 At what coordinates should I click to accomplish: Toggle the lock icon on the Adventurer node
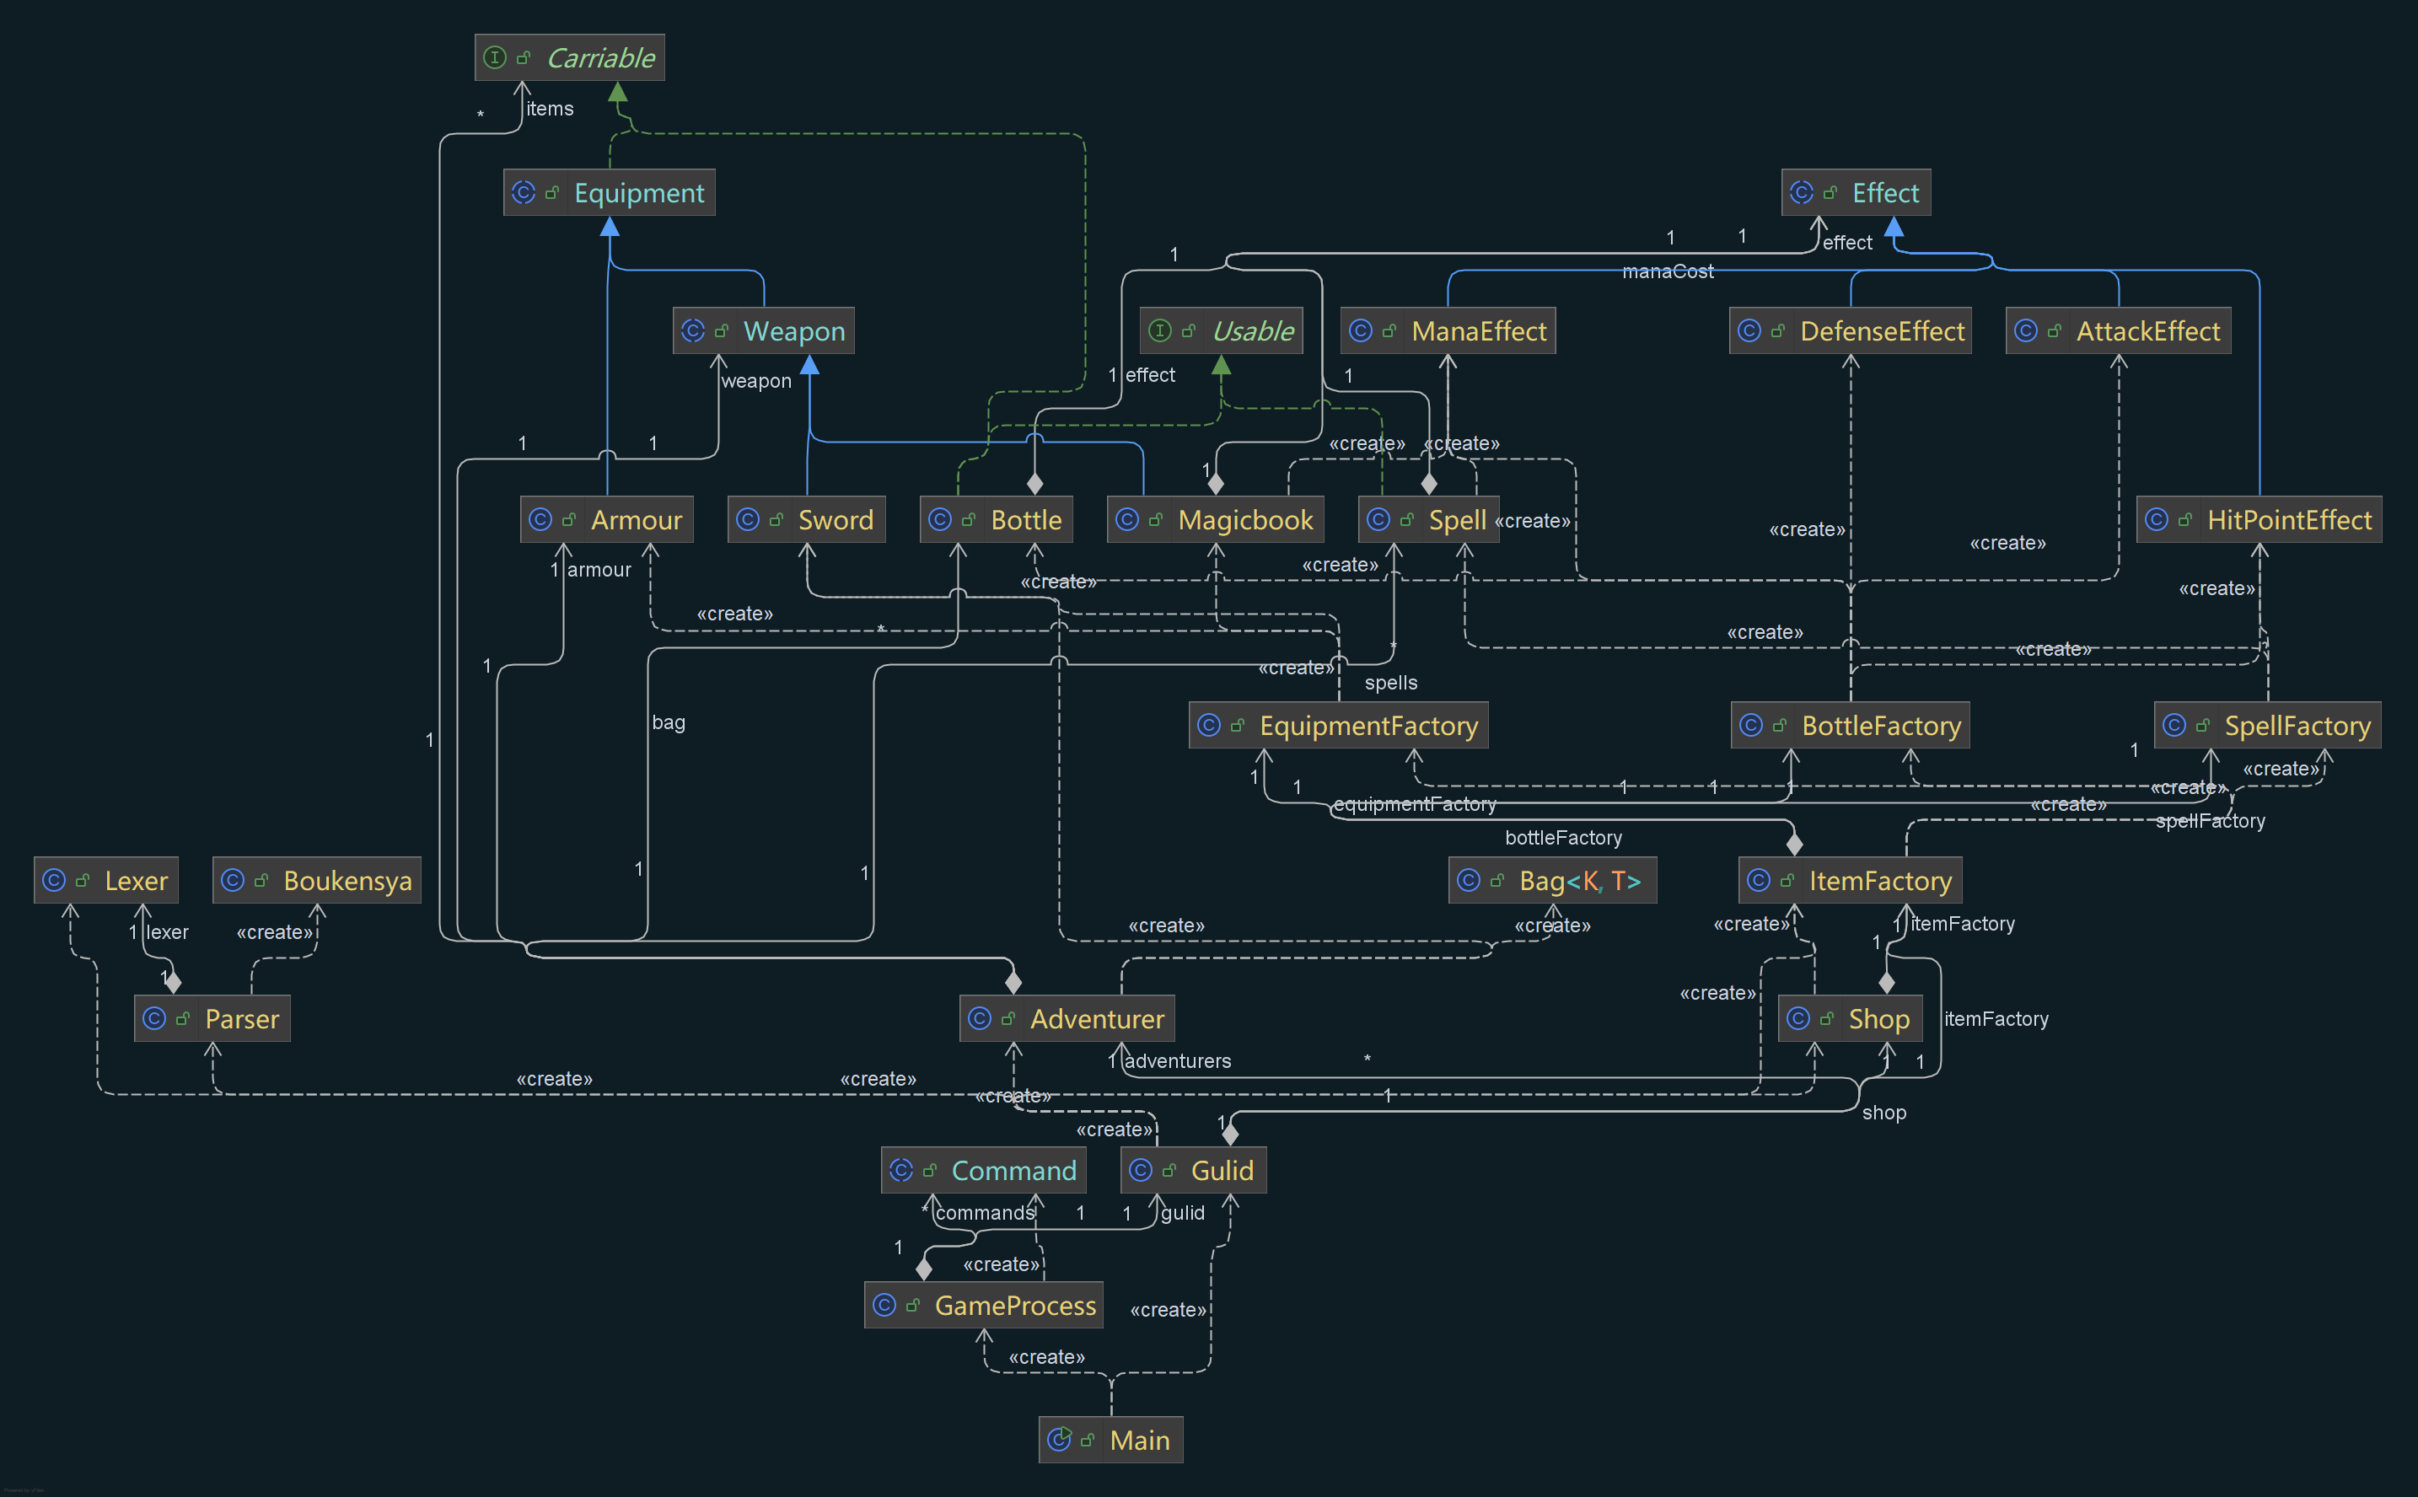coord(1007,1017)
